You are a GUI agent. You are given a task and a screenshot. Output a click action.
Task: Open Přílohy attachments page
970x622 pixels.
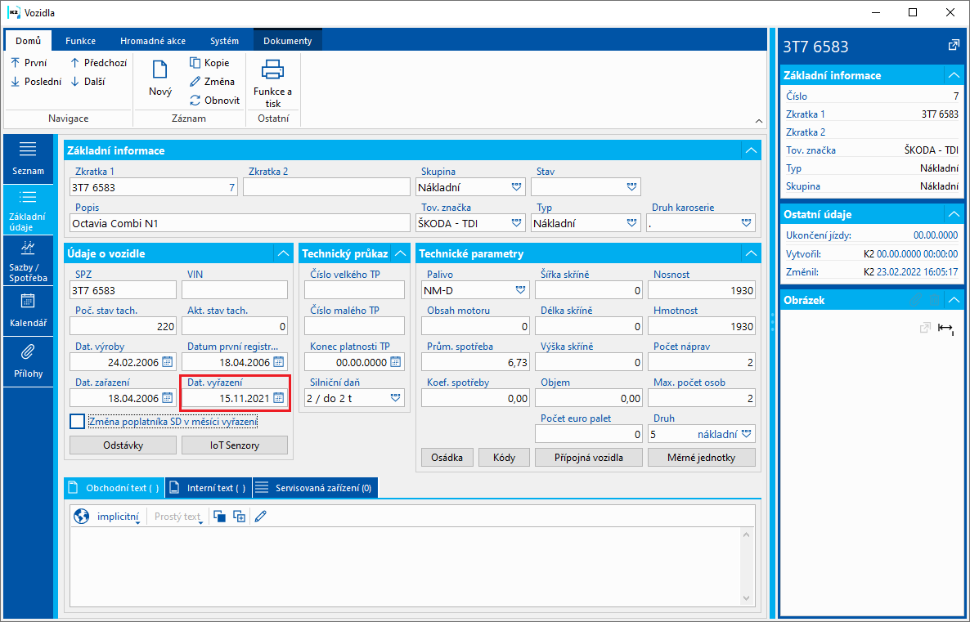point(28,362)
